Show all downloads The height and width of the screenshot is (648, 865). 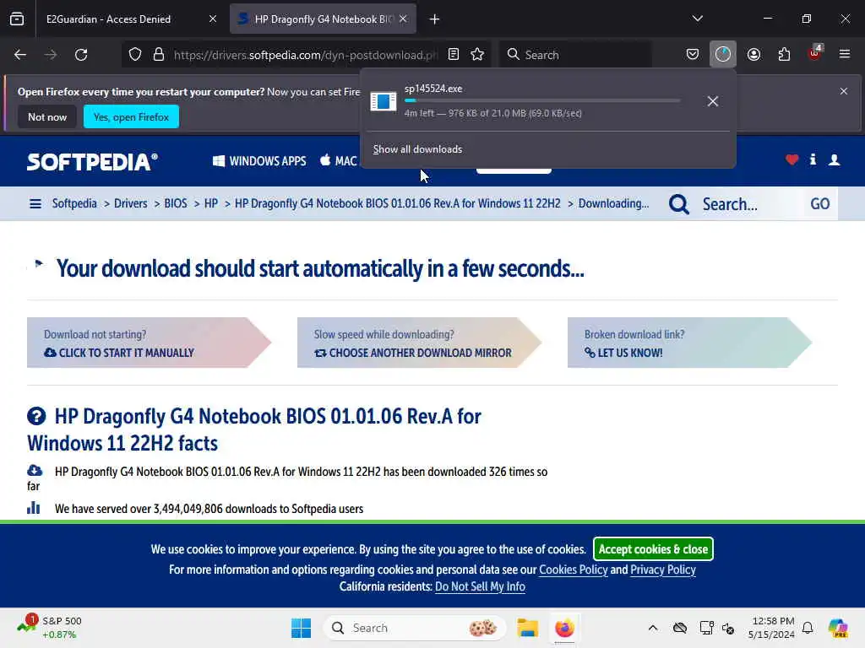(417, 149)
